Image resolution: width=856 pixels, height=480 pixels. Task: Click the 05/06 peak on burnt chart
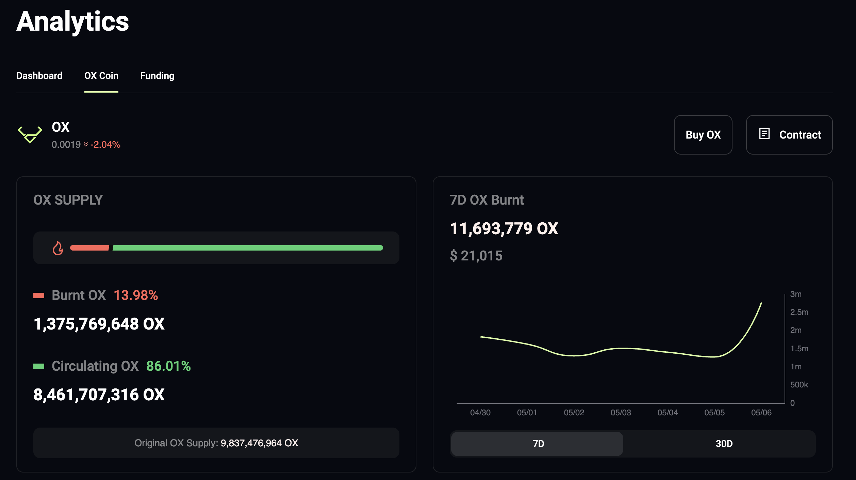(761, 303)
